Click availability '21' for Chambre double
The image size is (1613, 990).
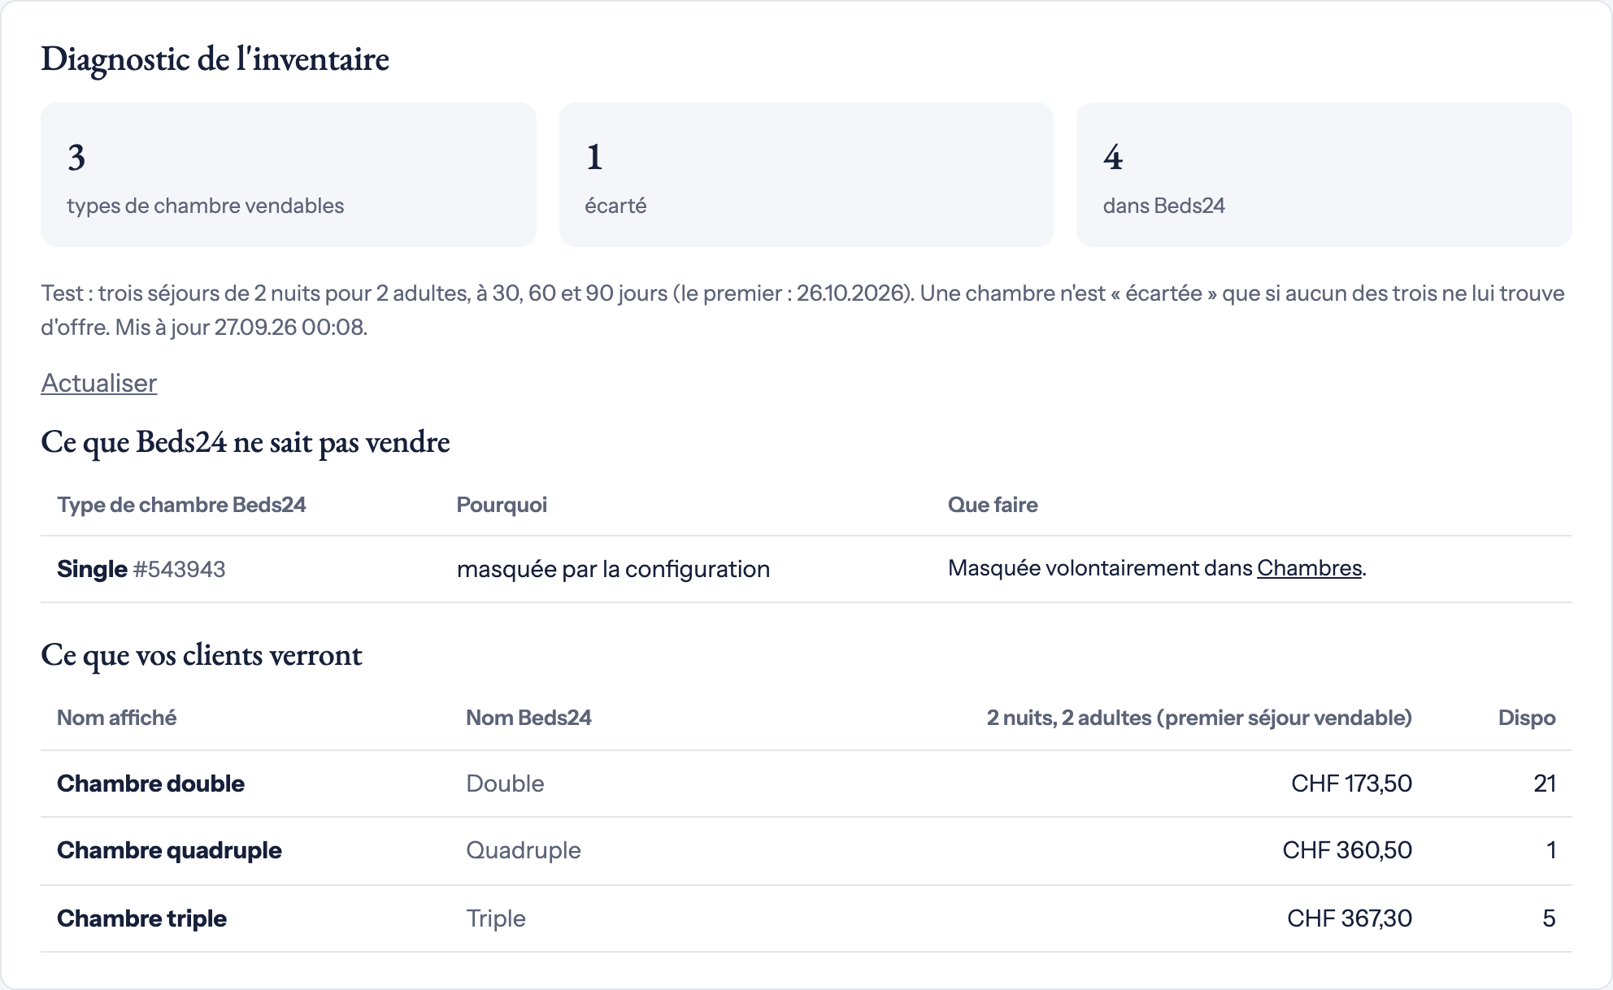click(1545, 784)
